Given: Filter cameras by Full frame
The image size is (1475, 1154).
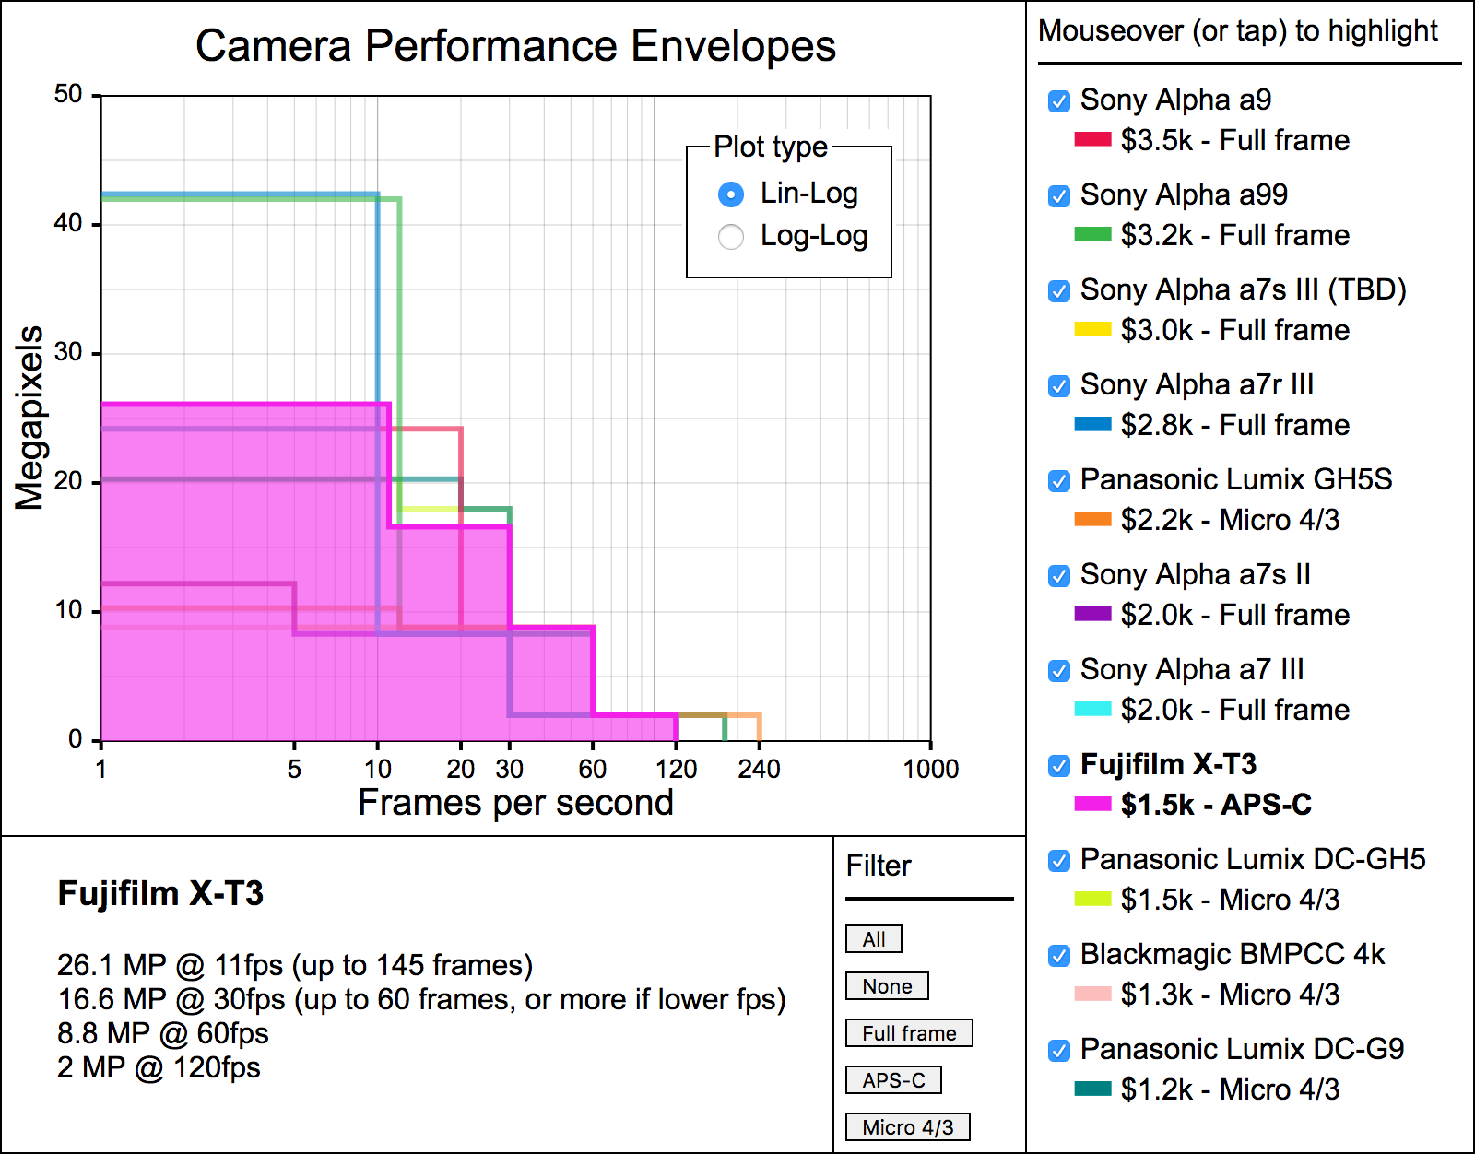Looking at the screenshot, I should [x=908, y=1033].
